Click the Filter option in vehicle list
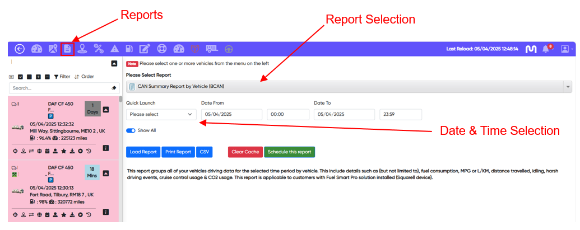Image resolution: width=580 pixels, height=230 pixels. (62, 77)
